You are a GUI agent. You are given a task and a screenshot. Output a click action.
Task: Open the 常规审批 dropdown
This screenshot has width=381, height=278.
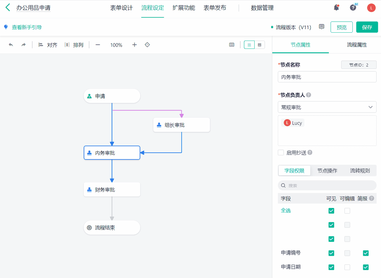[327, 107]
